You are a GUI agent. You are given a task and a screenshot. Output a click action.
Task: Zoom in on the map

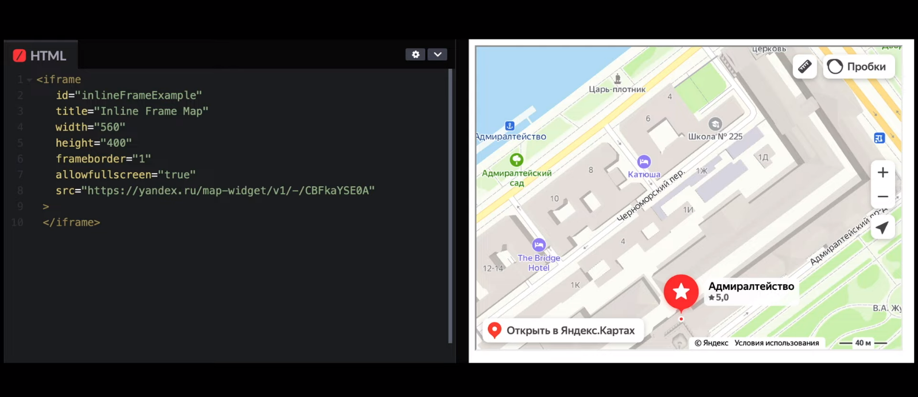[883, 172]
